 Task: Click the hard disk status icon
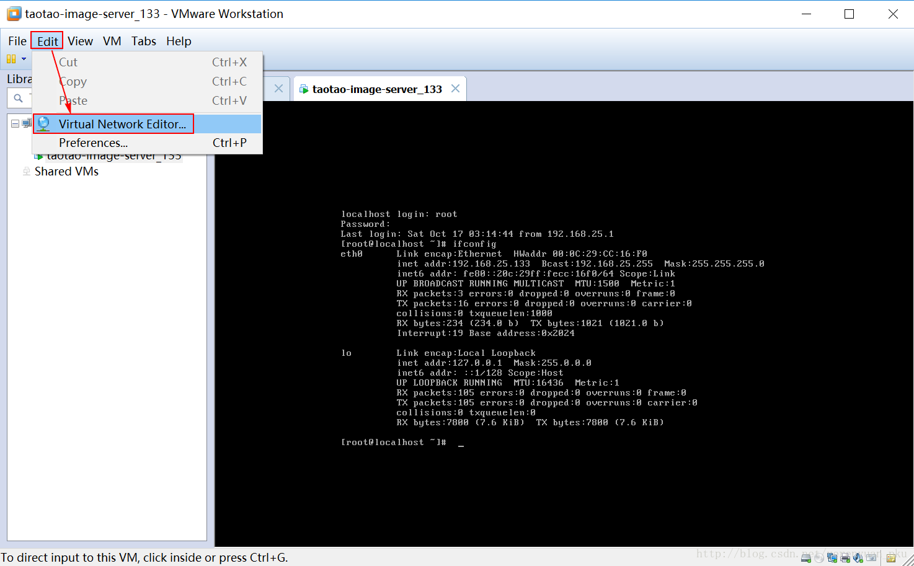[x=805, y=558]
